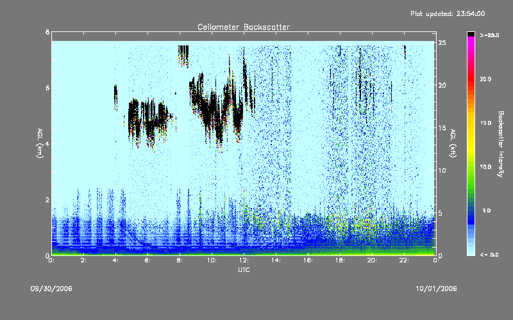Click the gray missing-data strip above the plot data
The width and height of the screenshot is (513, 320).
point(244,36)
